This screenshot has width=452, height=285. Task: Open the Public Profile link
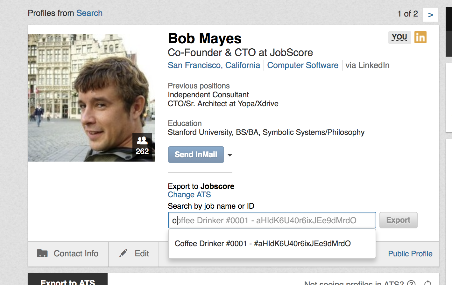410,254
